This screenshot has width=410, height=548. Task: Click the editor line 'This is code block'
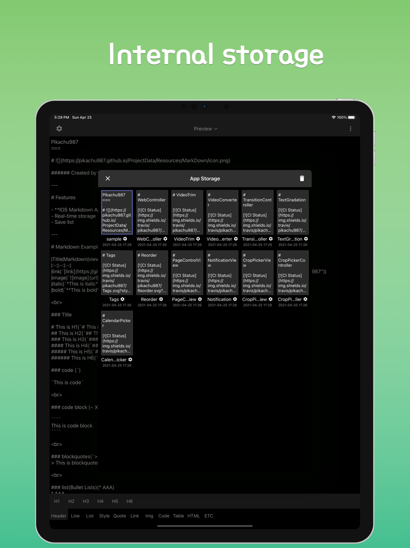[x=72, y=426]
